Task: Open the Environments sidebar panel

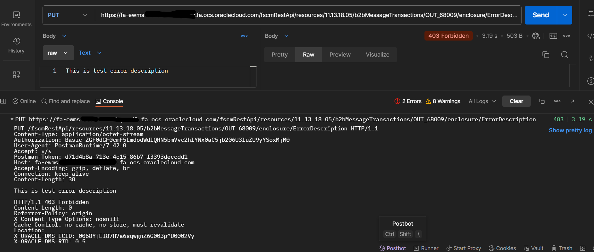Action: (x=16, y=19)
